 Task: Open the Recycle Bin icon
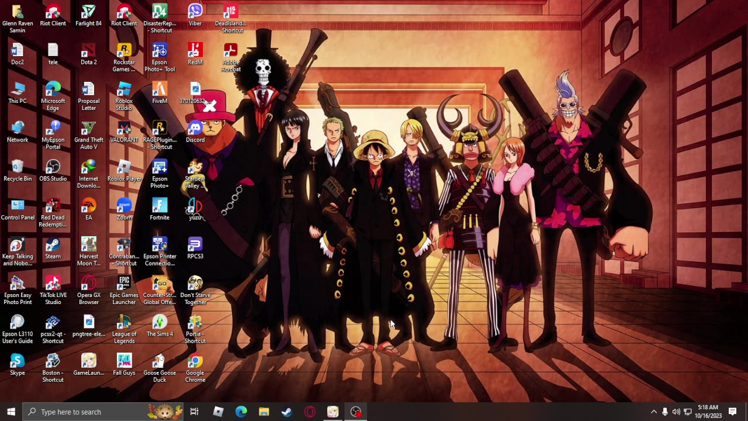18,170
